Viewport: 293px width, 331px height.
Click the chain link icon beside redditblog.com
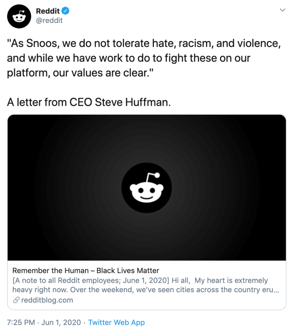[x=16, y=300]
